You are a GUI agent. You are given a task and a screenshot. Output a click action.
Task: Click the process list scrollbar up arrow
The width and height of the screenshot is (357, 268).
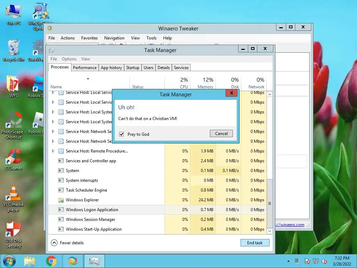pyautogui.click(x=269, y=94)
